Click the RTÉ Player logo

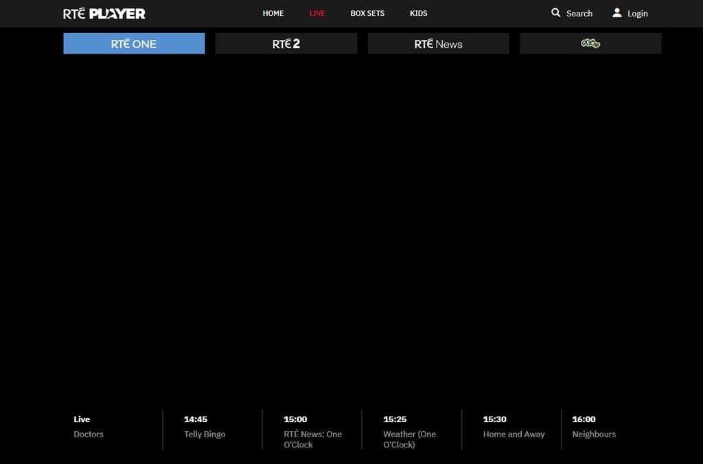point(104,14)
